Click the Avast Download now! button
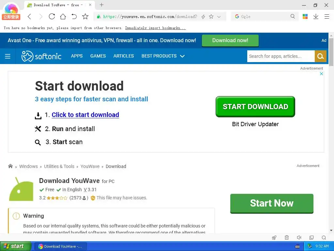This screenshot has width=334, height=251. [230, 40]
